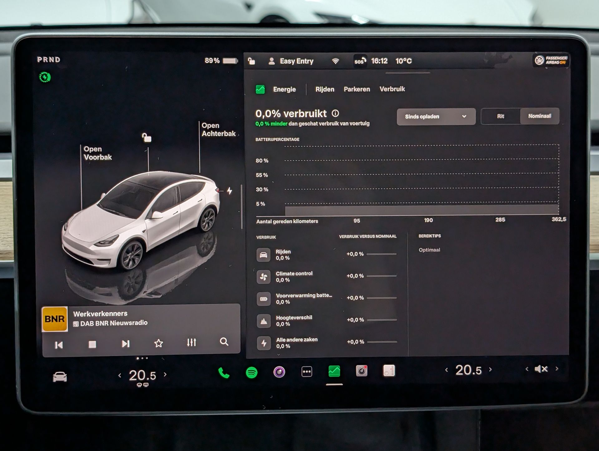Click the car controls icon
599x451 pixels.
pyautogui.click(x=60, y=377)
